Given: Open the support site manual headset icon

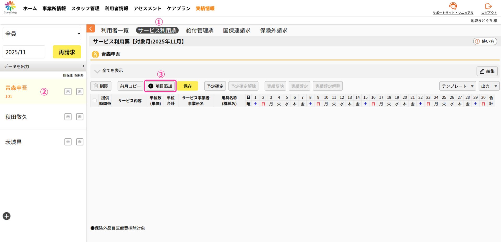Looking at the screenshot, I should click(453, 6).
